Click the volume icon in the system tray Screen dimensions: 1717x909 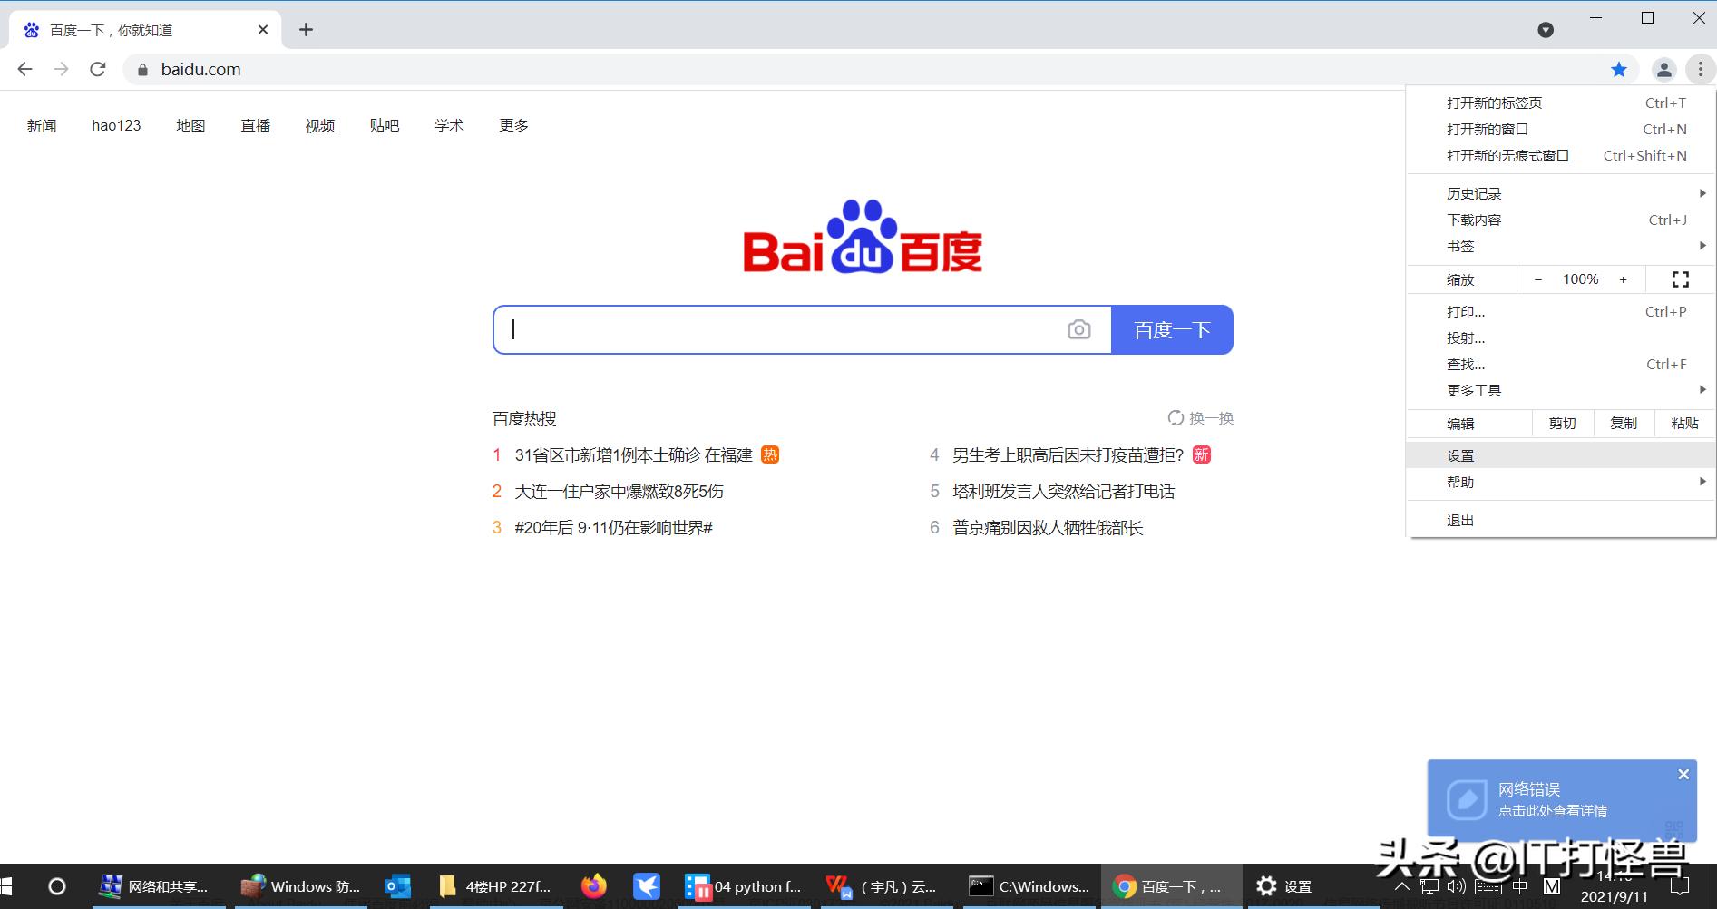pyautogui.click(x=1456, y=886)
